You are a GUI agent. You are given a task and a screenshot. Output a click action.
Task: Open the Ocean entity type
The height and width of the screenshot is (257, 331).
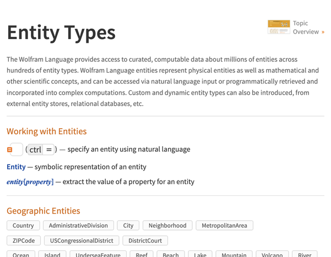21,254
